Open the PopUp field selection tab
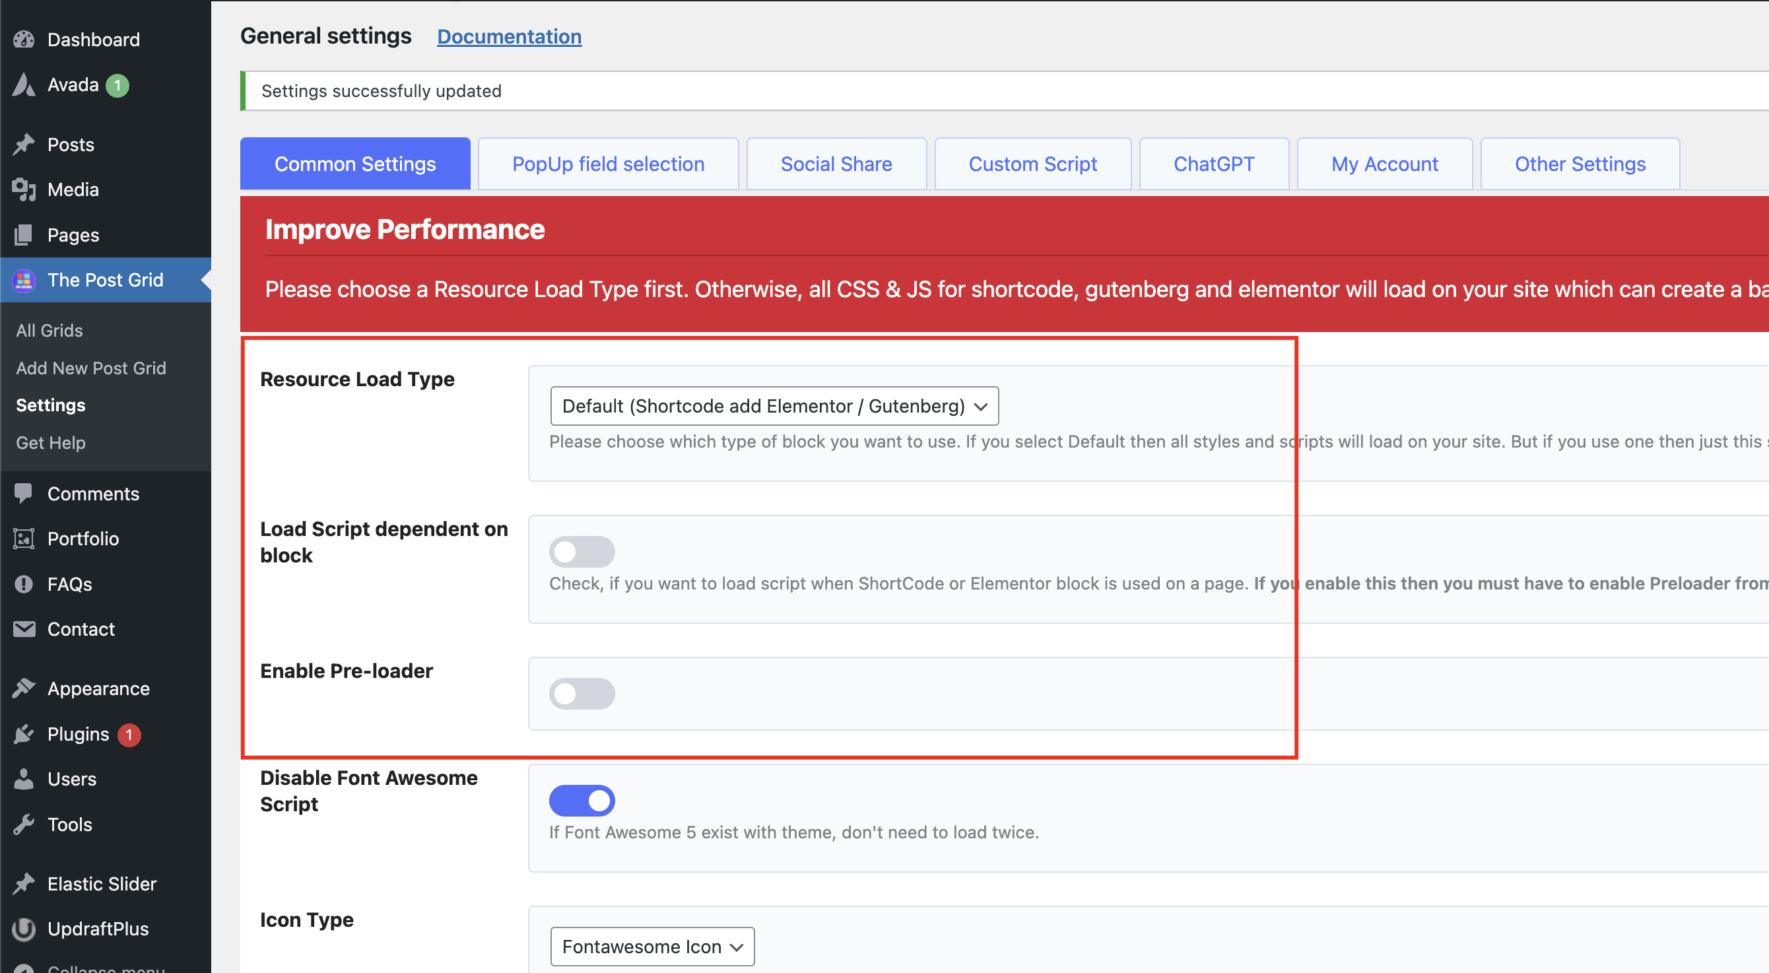 [609, 164]
